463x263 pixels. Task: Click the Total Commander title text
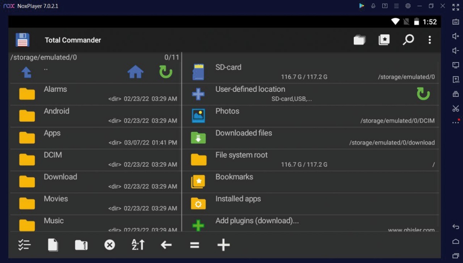coord(73,40)
